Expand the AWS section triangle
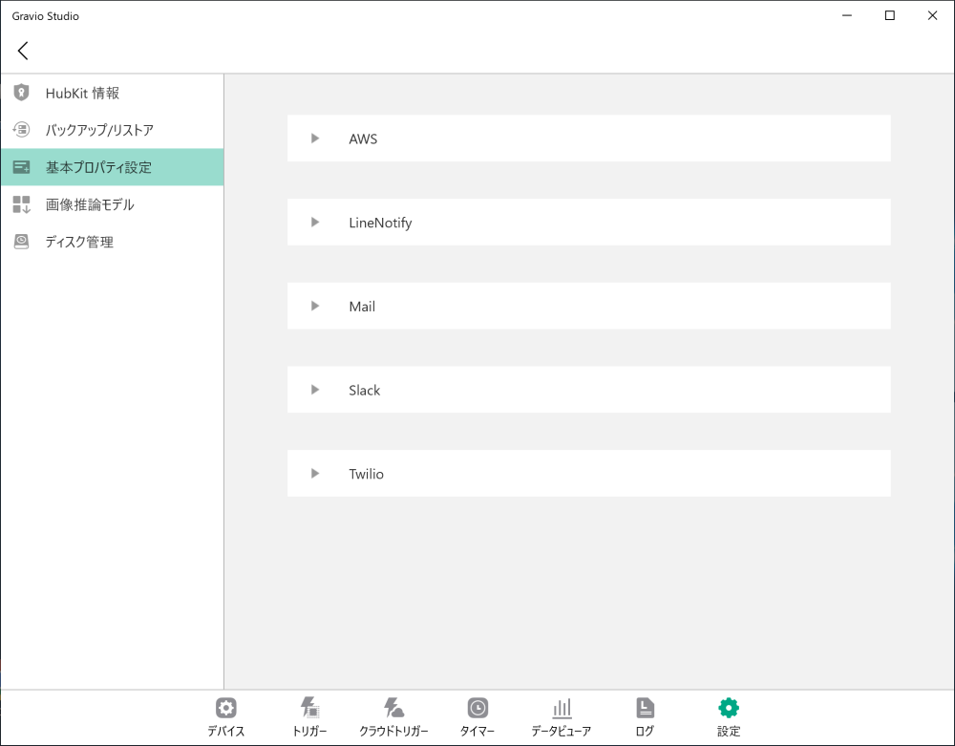The height and width of the screenshot is (746, 955). [315, 139]
